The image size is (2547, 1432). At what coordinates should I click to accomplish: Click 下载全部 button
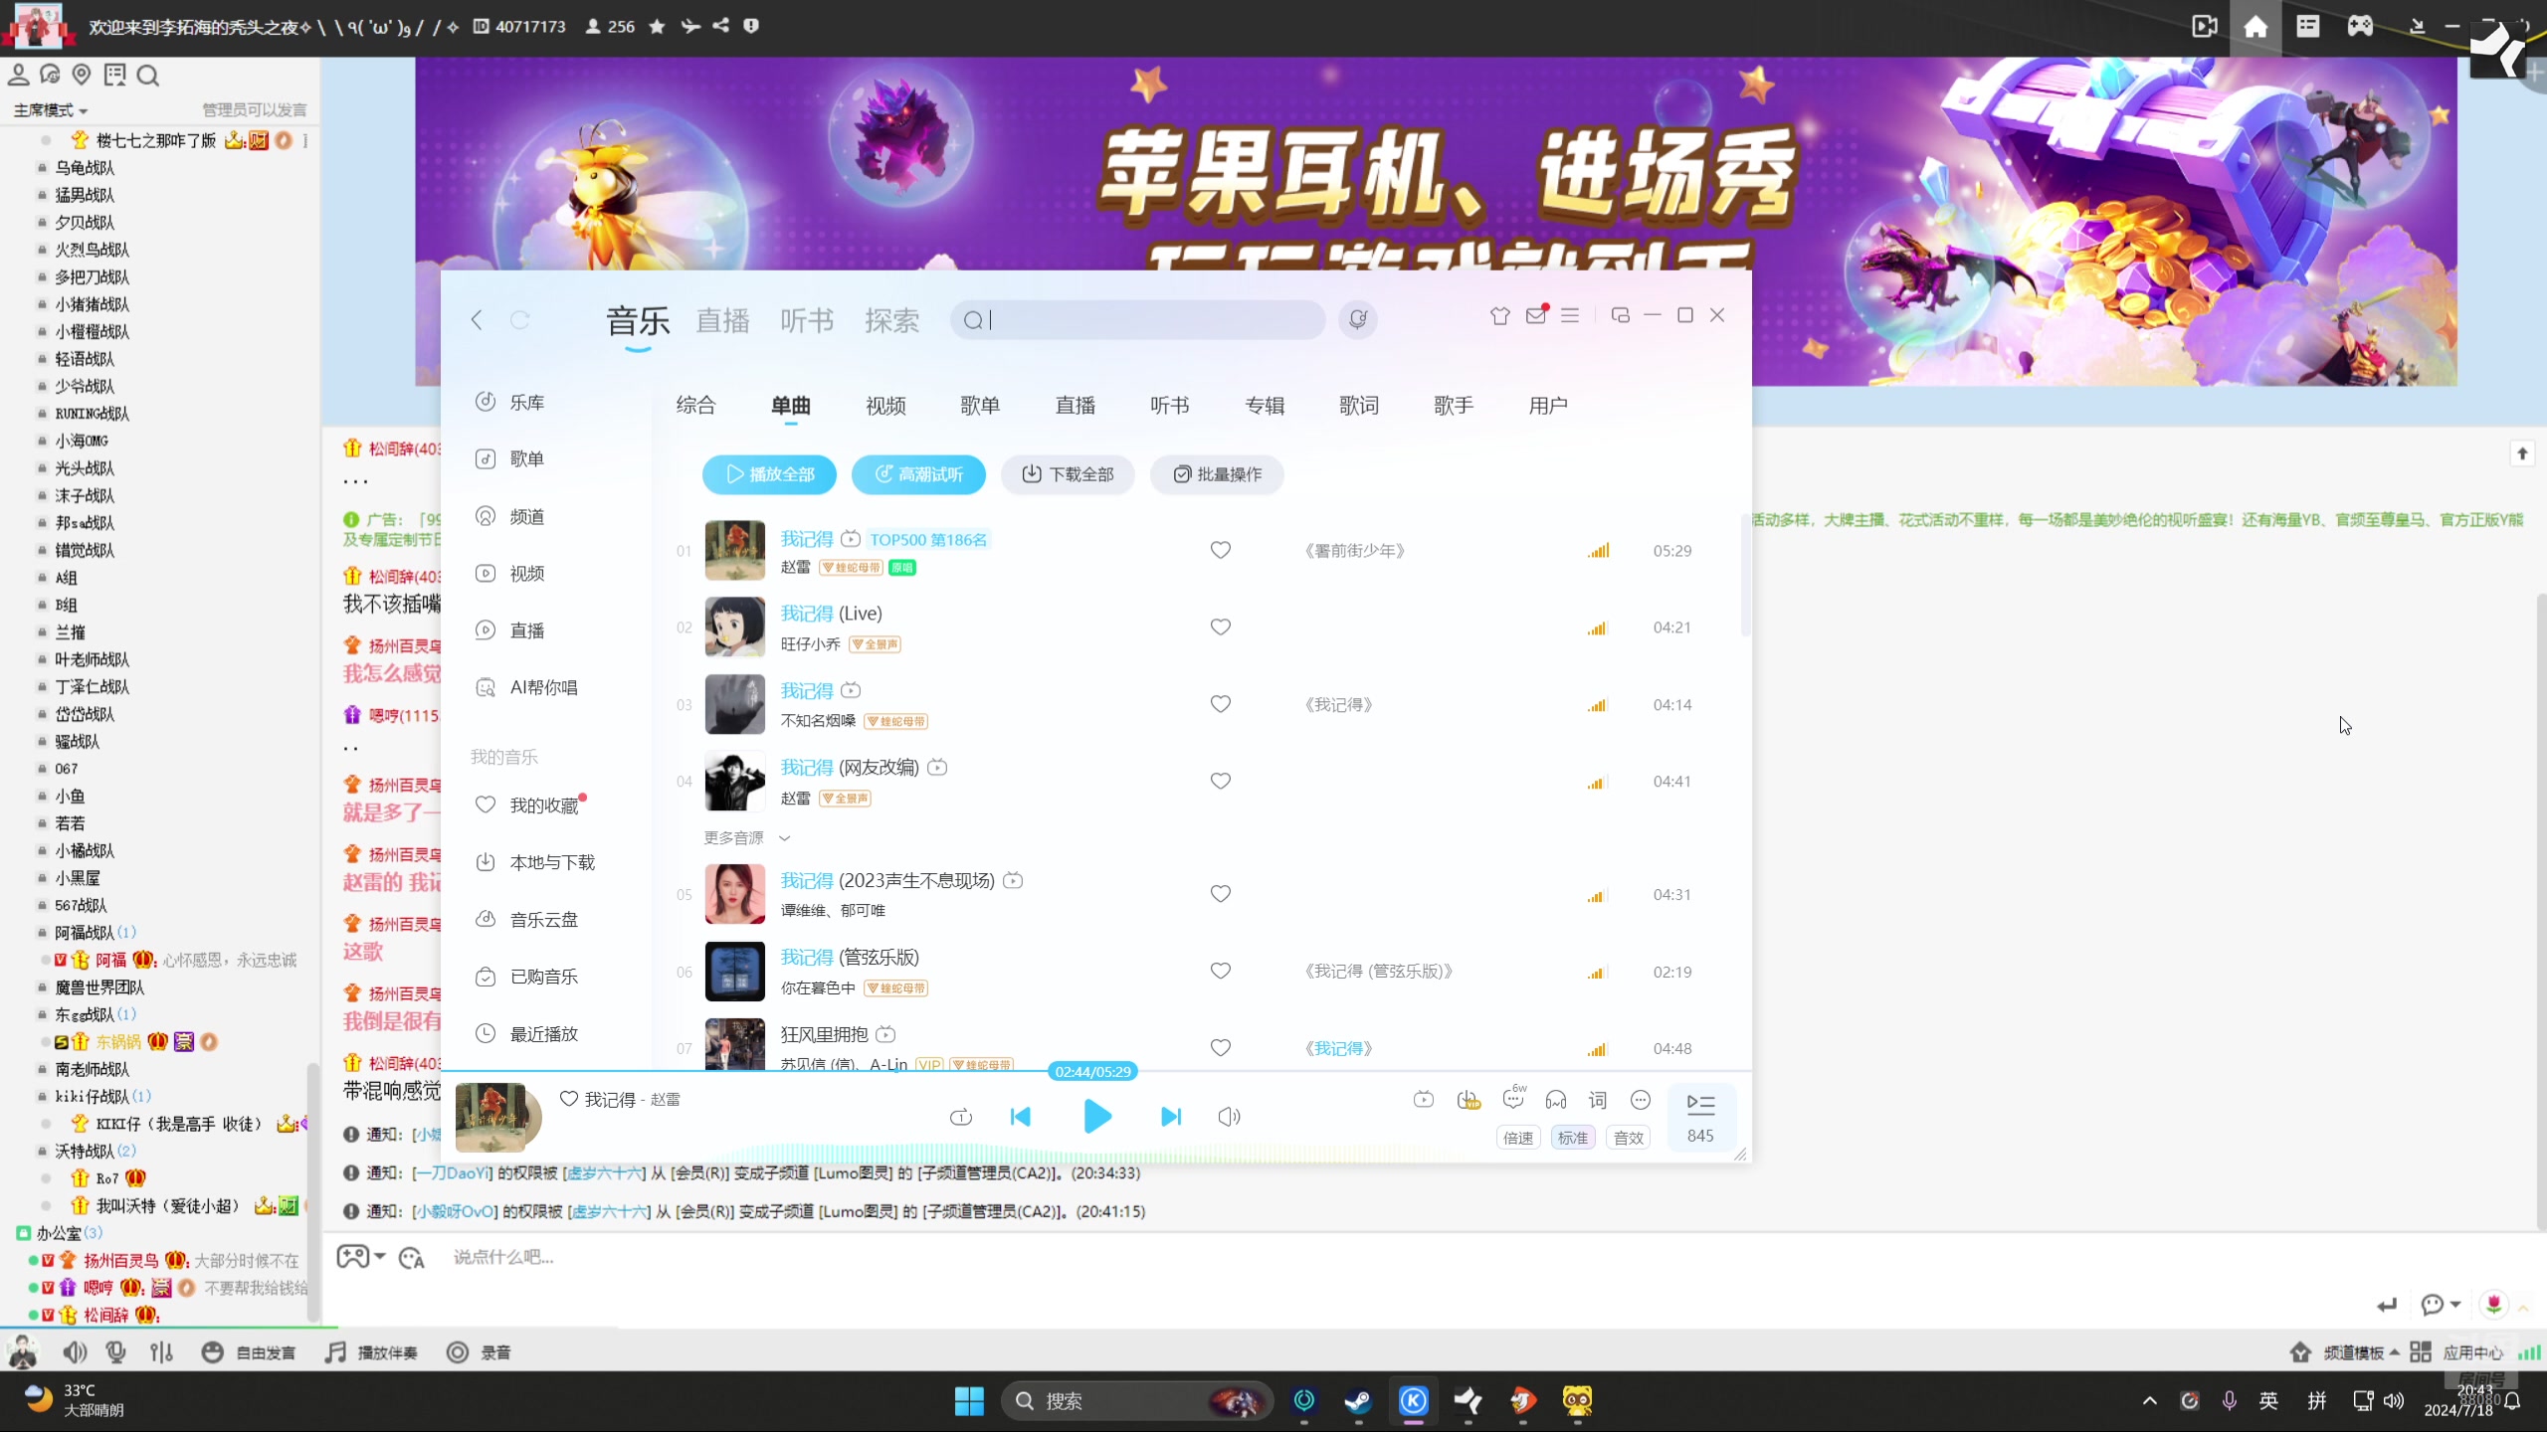(1068, 474)
